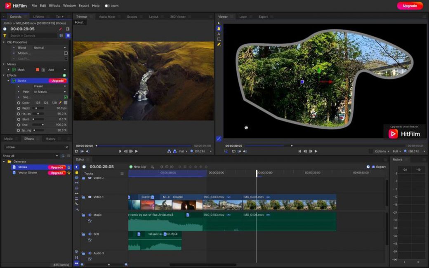Pick the rectangle mask tool in the Viewer
The image size is (429, 268).
[219, 39]
